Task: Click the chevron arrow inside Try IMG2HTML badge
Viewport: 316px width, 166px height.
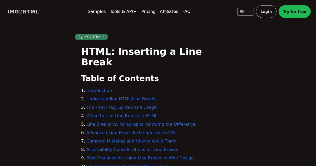Action: click(x=103, y=37)
